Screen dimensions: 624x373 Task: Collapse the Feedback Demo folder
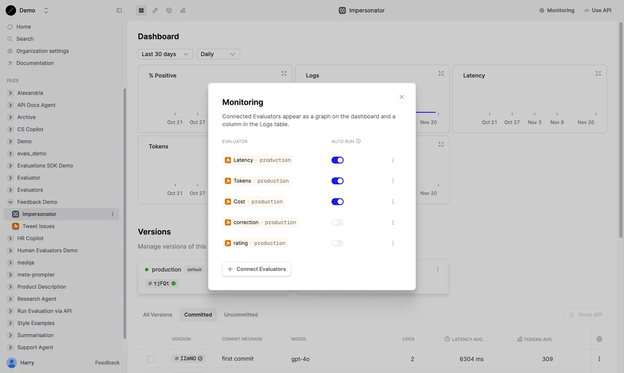pyautogui.click(x=11, y=202)
